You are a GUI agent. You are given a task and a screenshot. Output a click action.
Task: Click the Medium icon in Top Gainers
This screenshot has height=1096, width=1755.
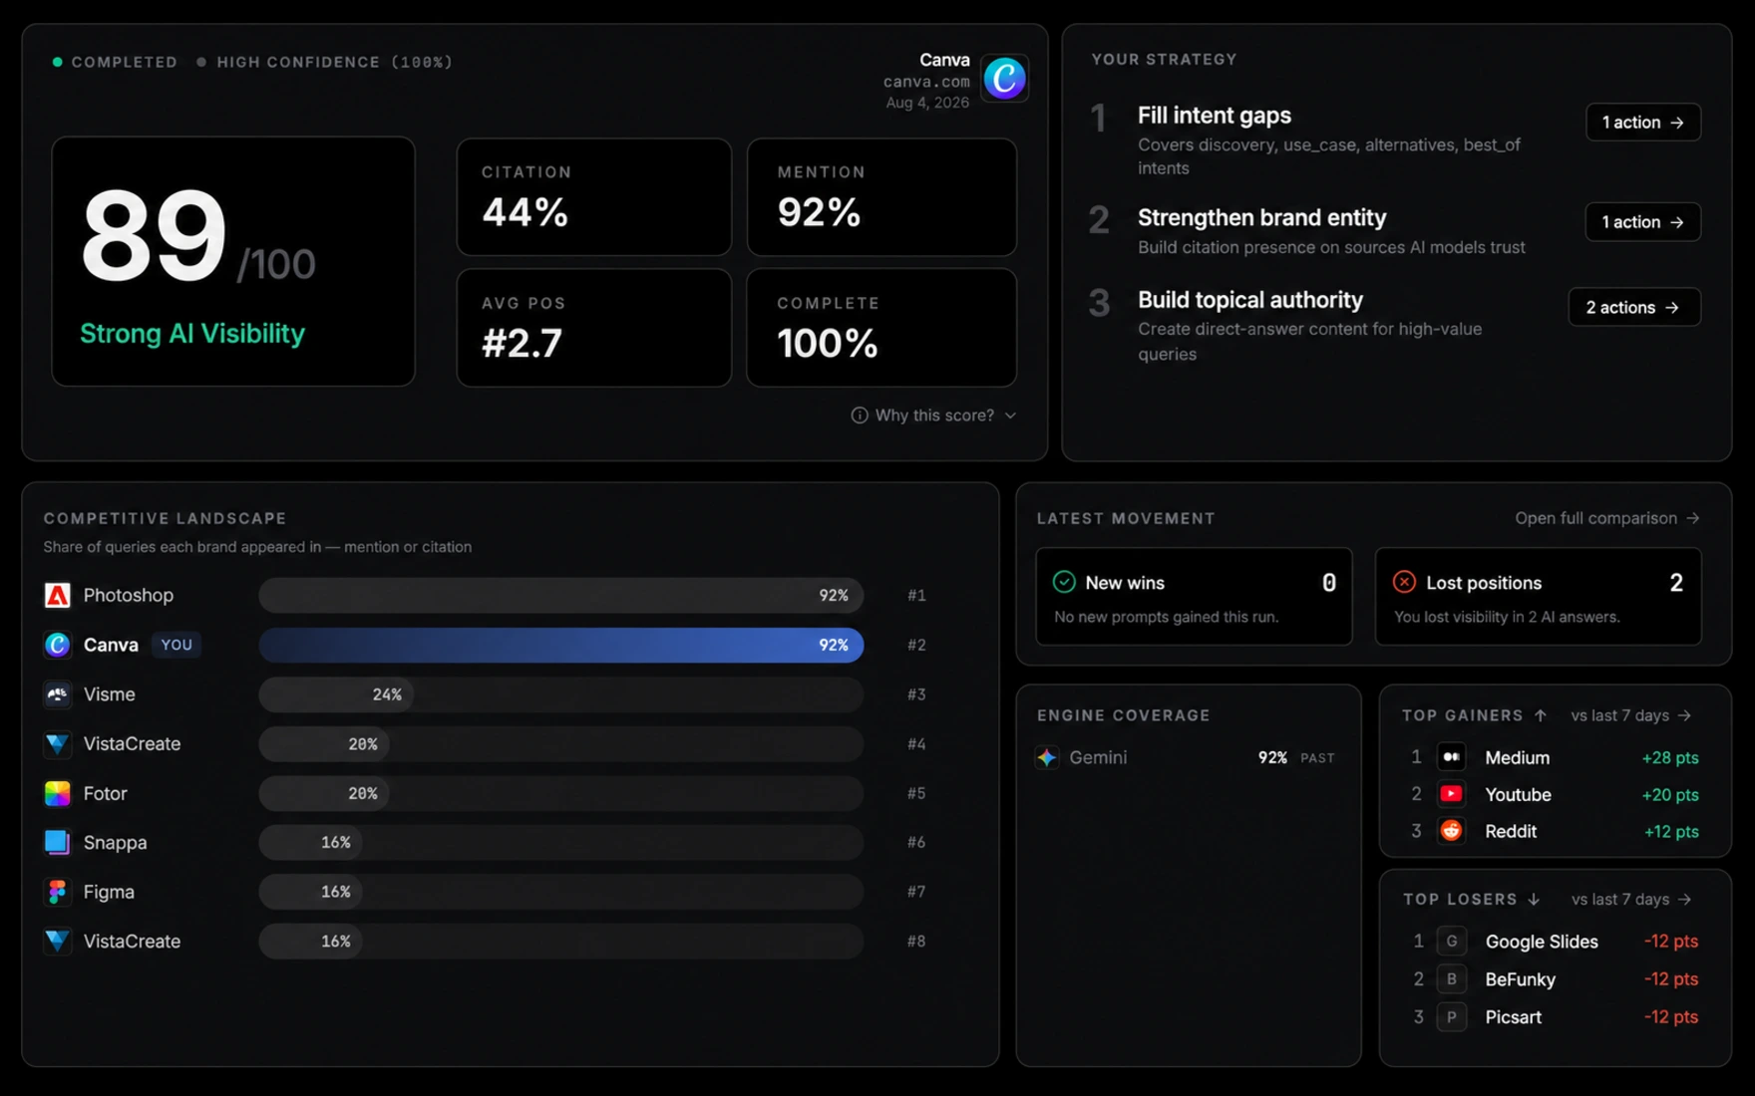pyautogui.click(x=1452, y=757)
